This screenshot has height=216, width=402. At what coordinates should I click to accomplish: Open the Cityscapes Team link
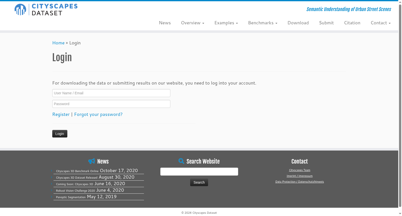tap(300, 170)
